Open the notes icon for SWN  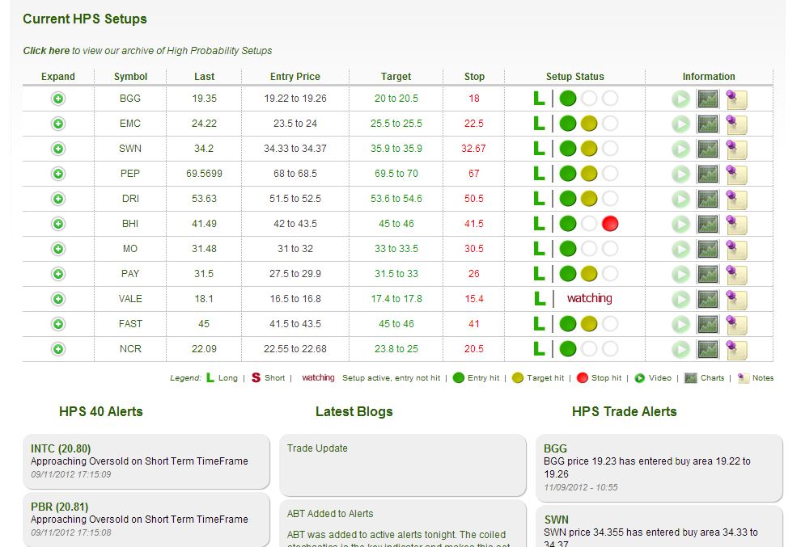(736, 149)
